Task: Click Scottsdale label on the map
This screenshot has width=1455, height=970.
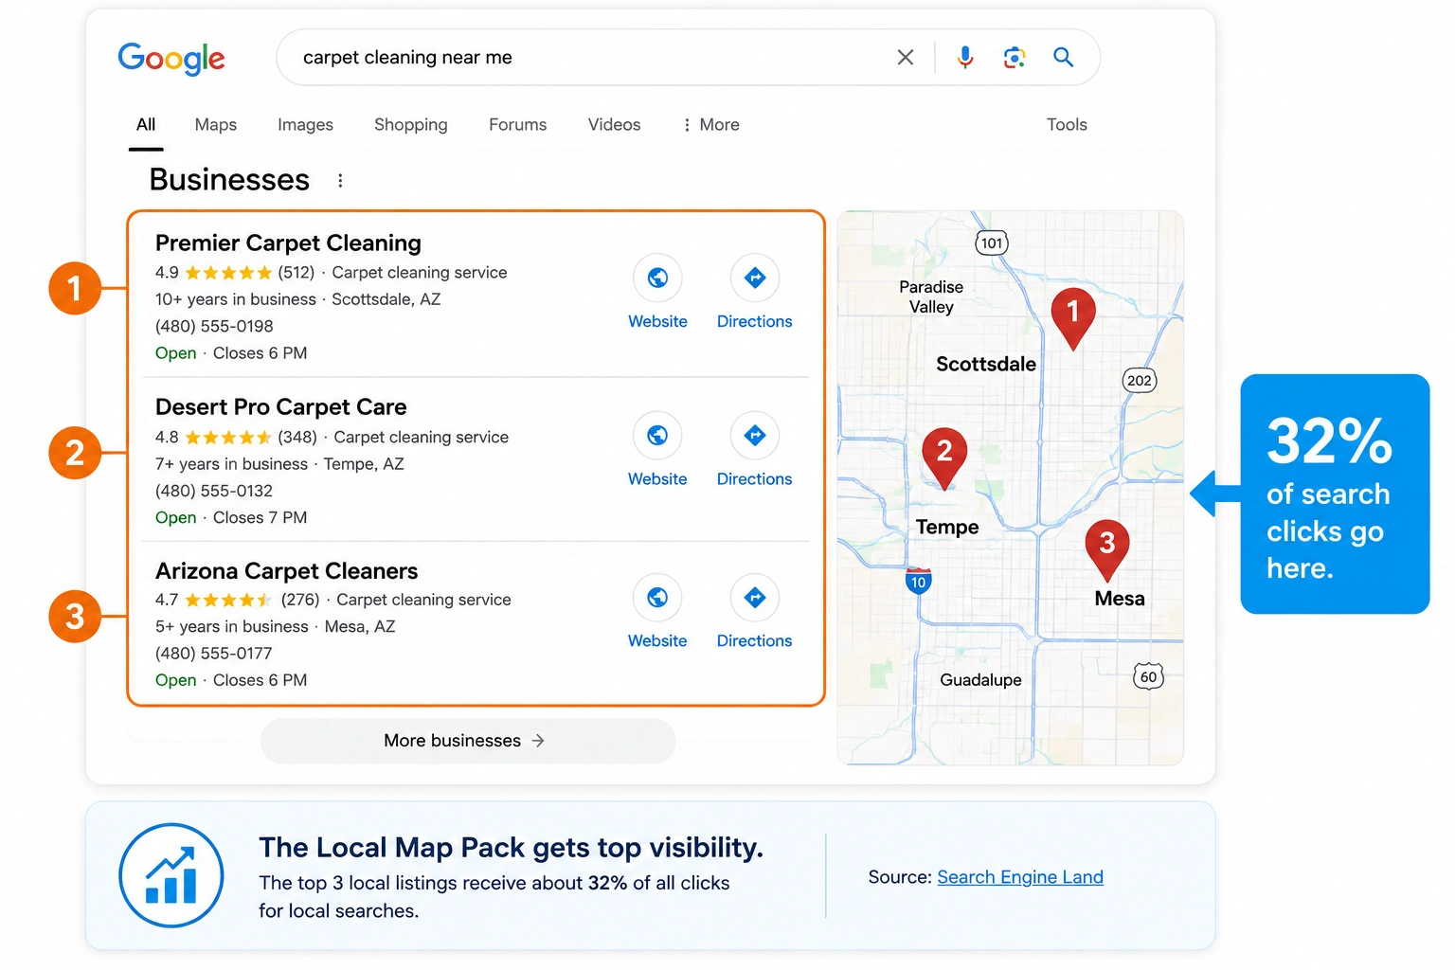Action: [x=986, y=365]
